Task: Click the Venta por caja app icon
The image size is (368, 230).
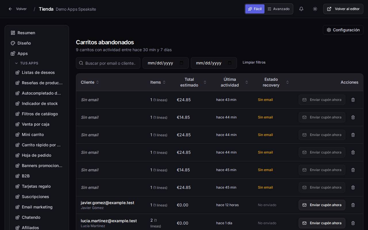Action: tap(17, 124)
